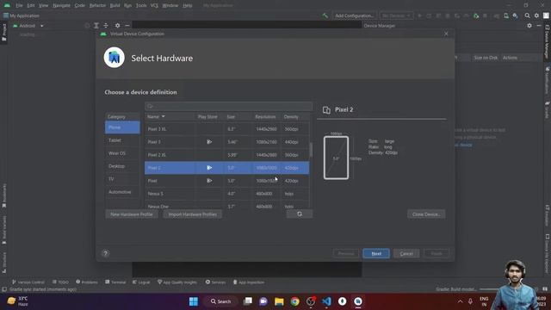Open the help question mark icon
The height and width of the screenshot is (310, 551).
point(105,253)
